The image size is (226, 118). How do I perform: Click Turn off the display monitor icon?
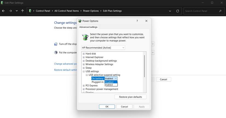click(56, 44)
